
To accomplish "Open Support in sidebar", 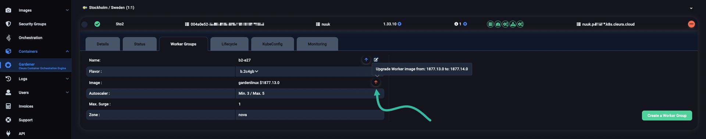I will [x=26, y=120].
